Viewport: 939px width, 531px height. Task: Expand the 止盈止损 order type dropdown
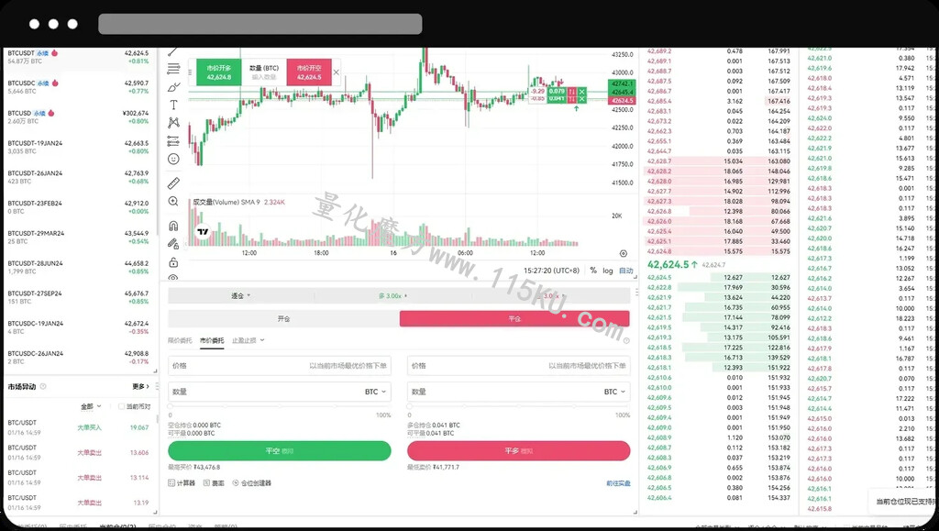248,340
